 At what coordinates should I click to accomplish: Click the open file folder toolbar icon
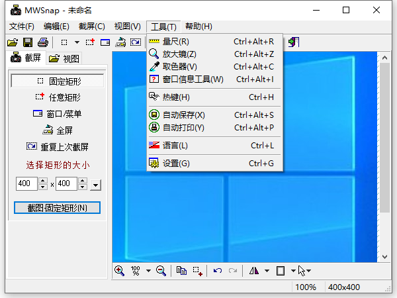coord(13,42)
